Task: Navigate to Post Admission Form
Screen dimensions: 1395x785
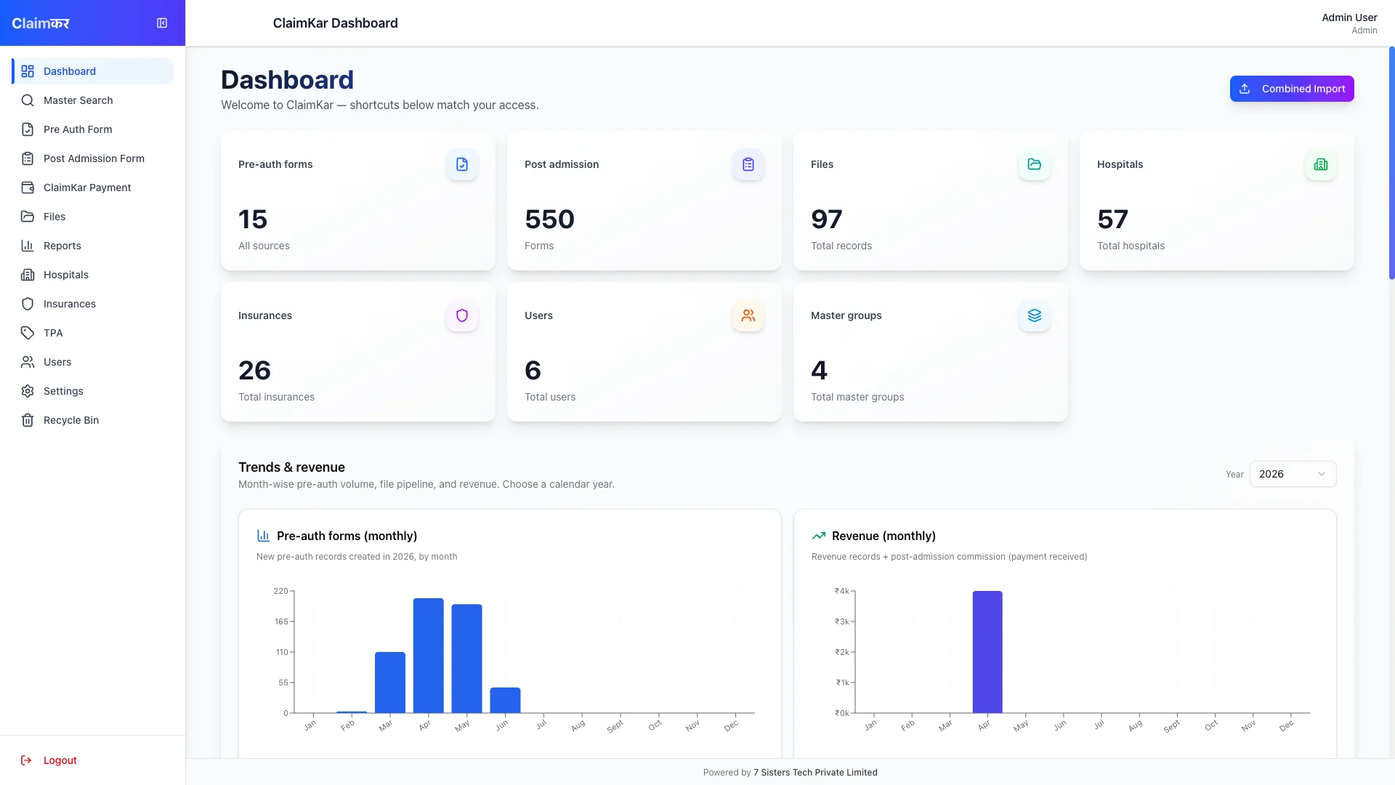Action: 92,158
